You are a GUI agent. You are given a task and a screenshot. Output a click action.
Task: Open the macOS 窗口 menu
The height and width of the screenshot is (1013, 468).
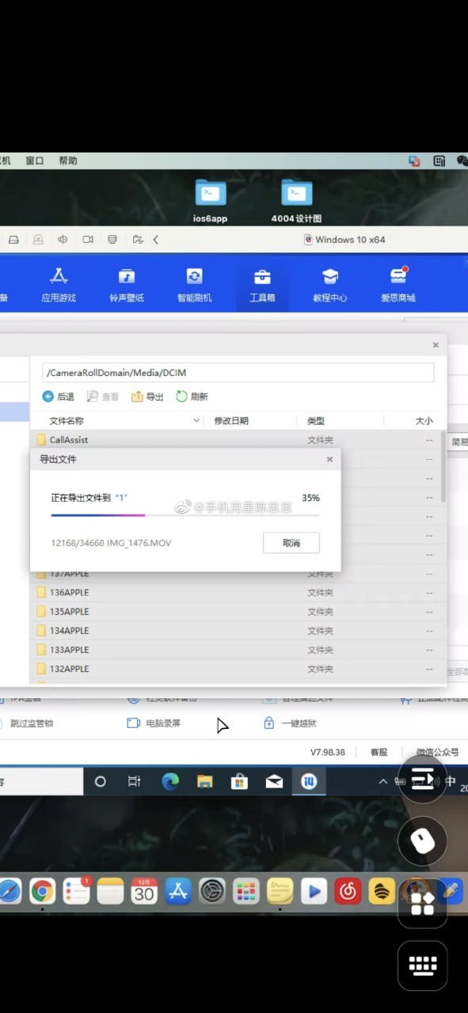pyautogui.click(x=35, y=161)
